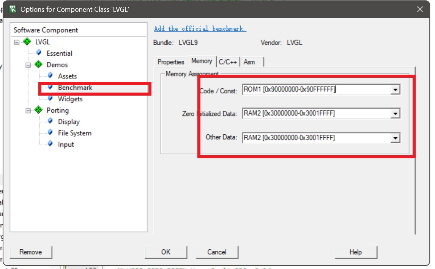The height and width of the screenshot is (269, 435).
Task: Click the blue diamond icon beside Widgets
Action: click(x=50, y=98)
